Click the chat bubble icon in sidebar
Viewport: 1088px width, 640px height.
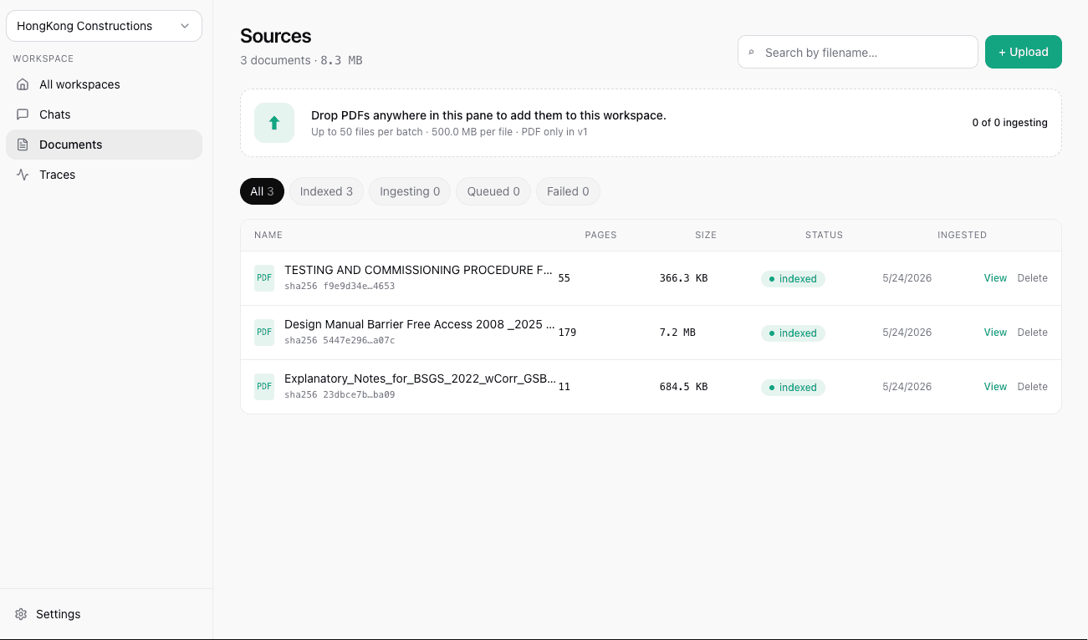pos(23,114)
